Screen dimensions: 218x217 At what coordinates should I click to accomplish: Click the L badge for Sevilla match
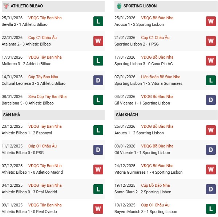(x=98, y=21)
